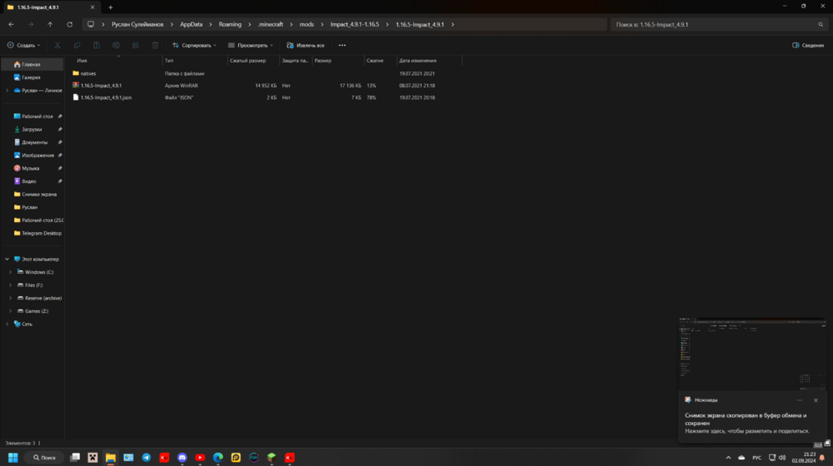The image size is (833, 466).
Task: Click the volume icon in system tray
Action: click(x=782, y=458)
